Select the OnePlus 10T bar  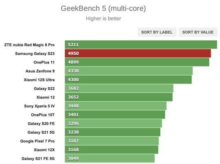pyautogui.click(x=115, y=115)
